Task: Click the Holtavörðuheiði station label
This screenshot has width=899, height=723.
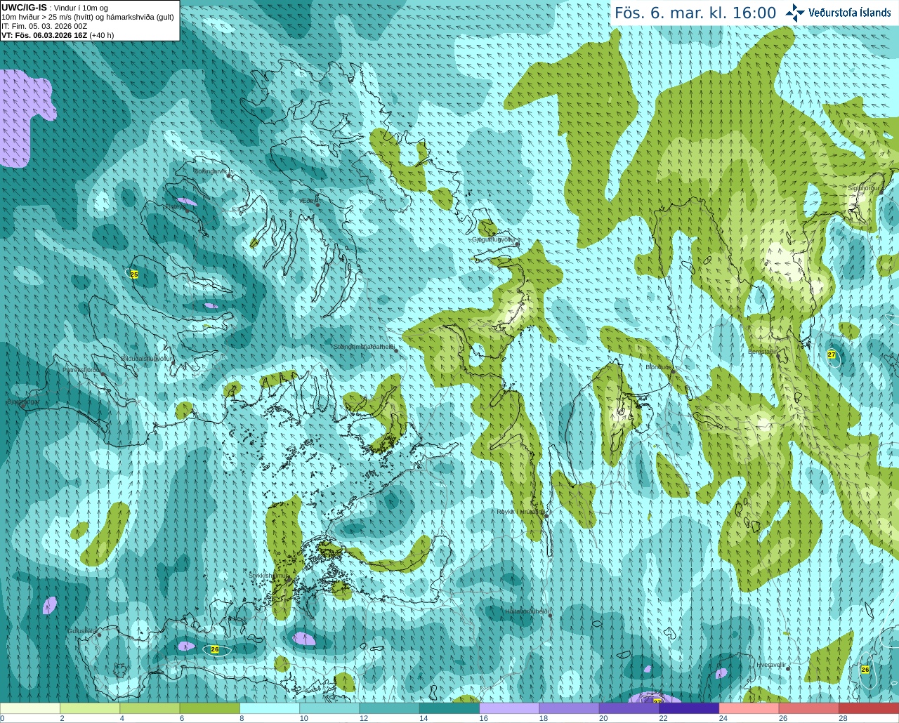Action: [x=527, y=611]
